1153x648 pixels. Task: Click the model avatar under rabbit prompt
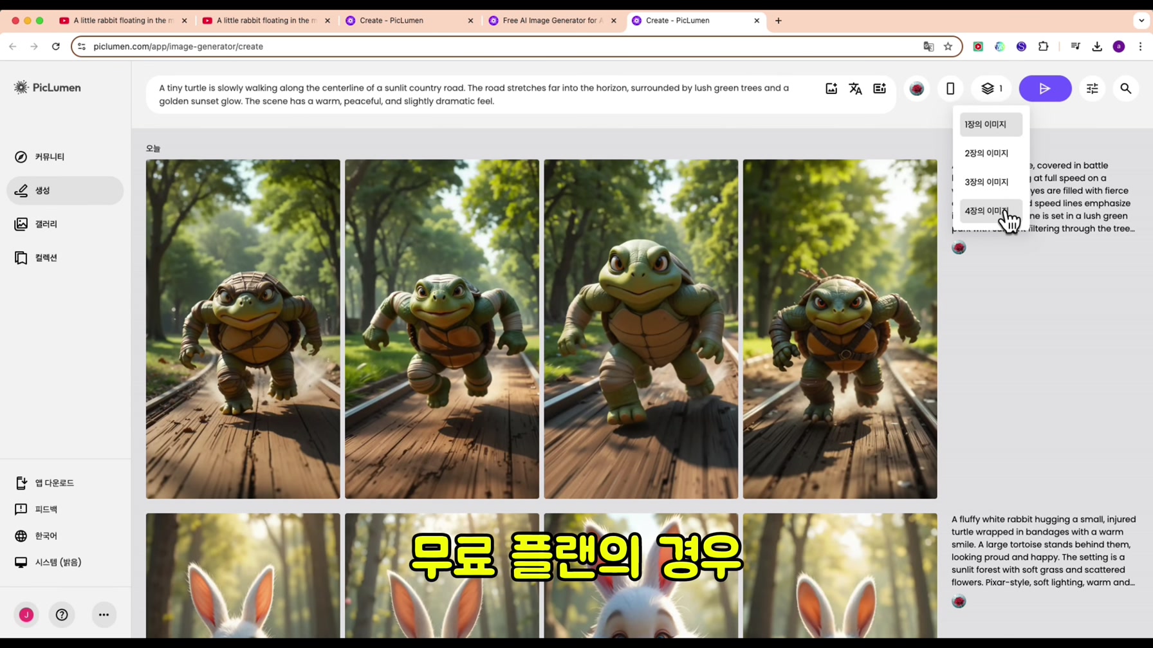point(959,602)
